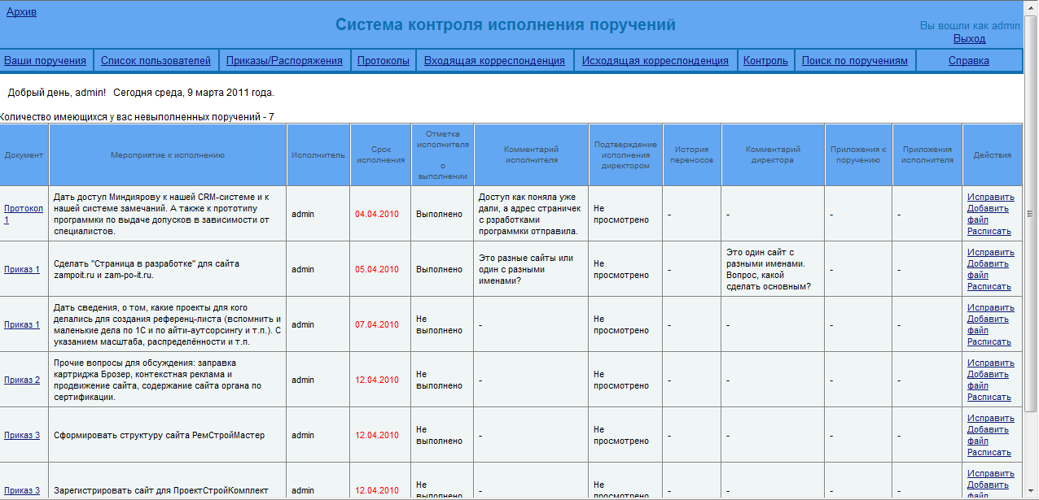Click Добавить файл in the Приказ 2 row
1039x500 pixels.
click(x=988, y=380)
